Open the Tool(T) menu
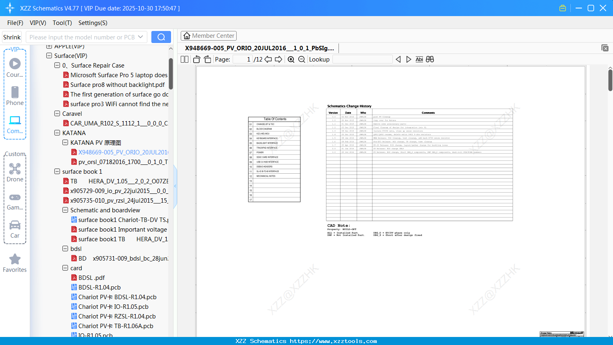613x345 pixels. pos(62,23)
